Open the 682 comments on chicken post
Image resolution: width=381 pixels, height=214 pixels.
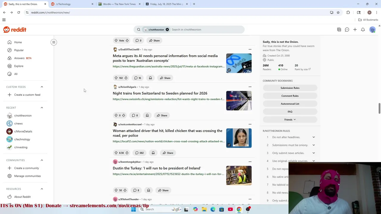point(139,153)
